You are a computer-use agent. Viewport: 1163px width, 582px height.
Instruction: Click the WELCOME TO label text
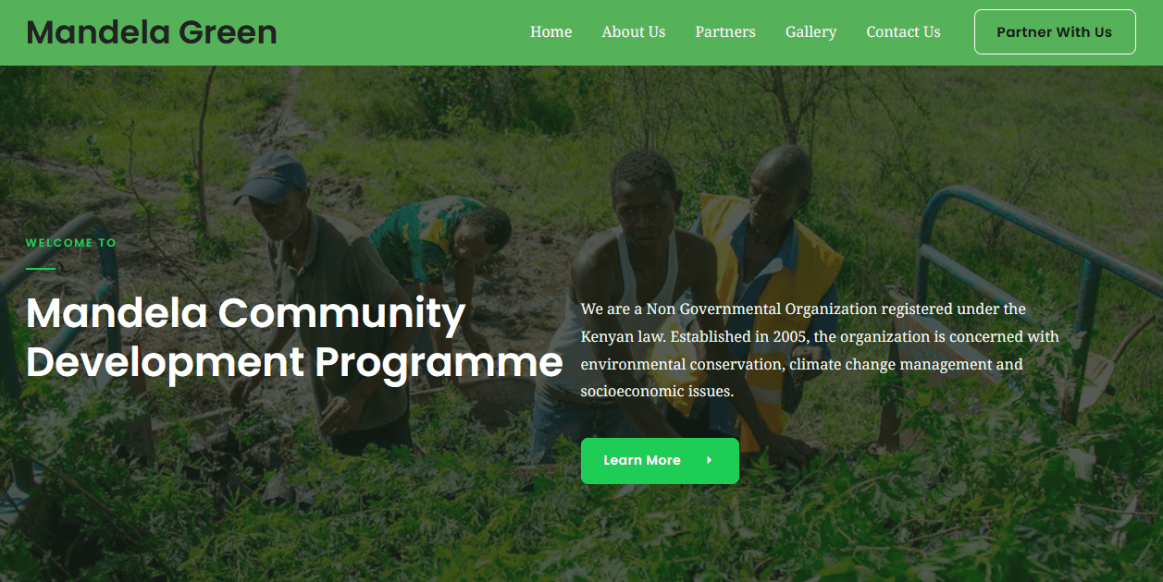71,243
